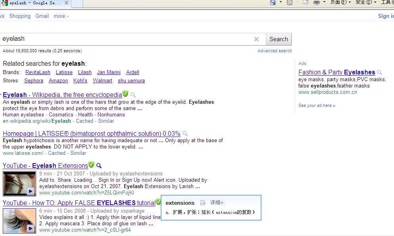The image size is (394, 236).
Task: Choose the Walmart store search
Action: [102, 80]
